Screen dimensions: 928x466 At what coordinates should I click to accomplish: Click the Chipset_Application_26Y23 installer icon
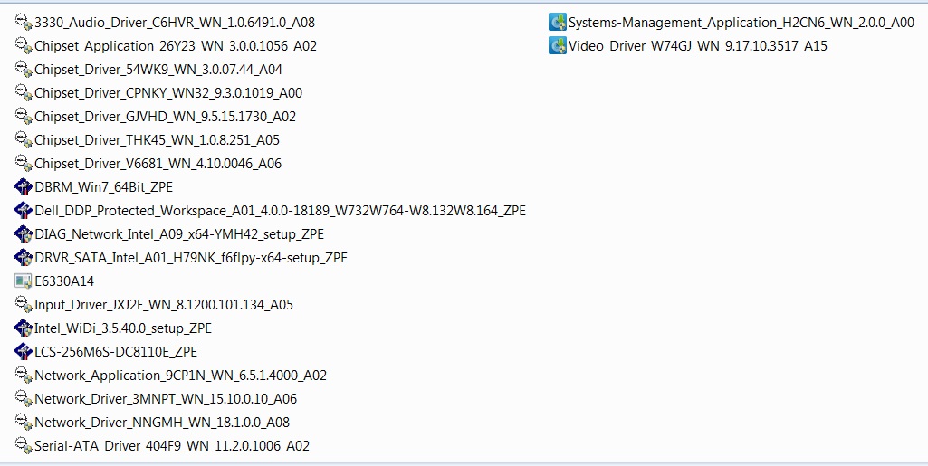pyautogui.click(x=23, y=46)
